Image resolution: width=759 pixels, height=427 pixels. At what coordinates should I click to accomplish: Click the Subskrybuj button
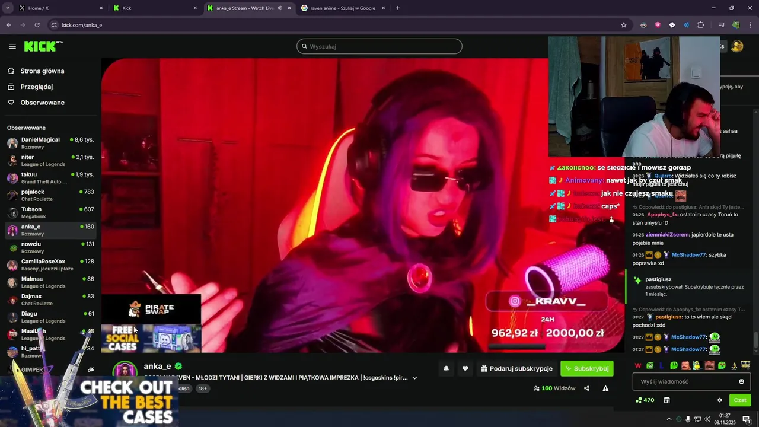click(x=587, y=368)
